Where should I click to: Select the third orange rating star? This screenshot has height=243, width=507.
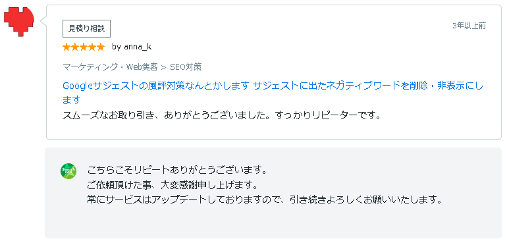pyautogui.click(x=84, y=47)
